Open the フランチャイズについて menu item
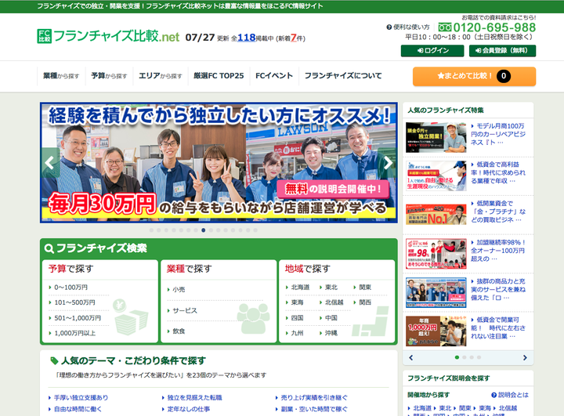This screenshot has height=416, width=564. point(343,76)
